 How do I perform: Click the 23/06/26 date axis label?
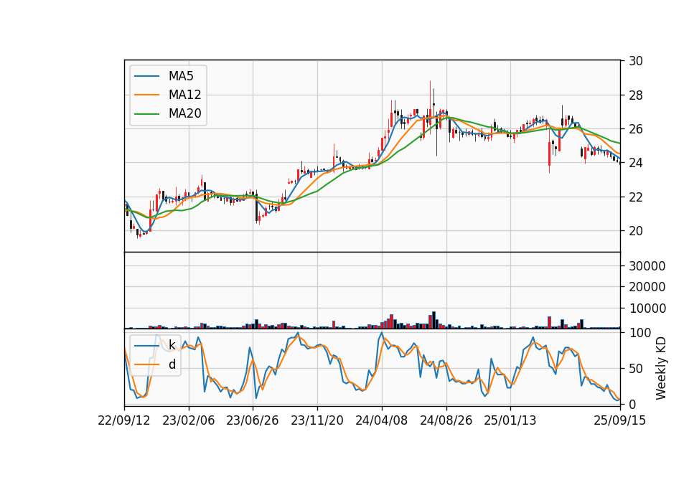(253, 420)
